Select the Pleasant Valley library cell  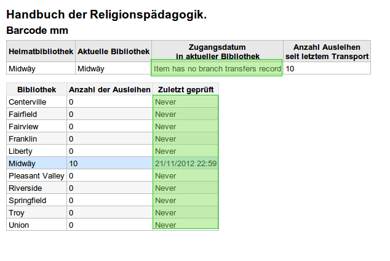pos(36,175)
